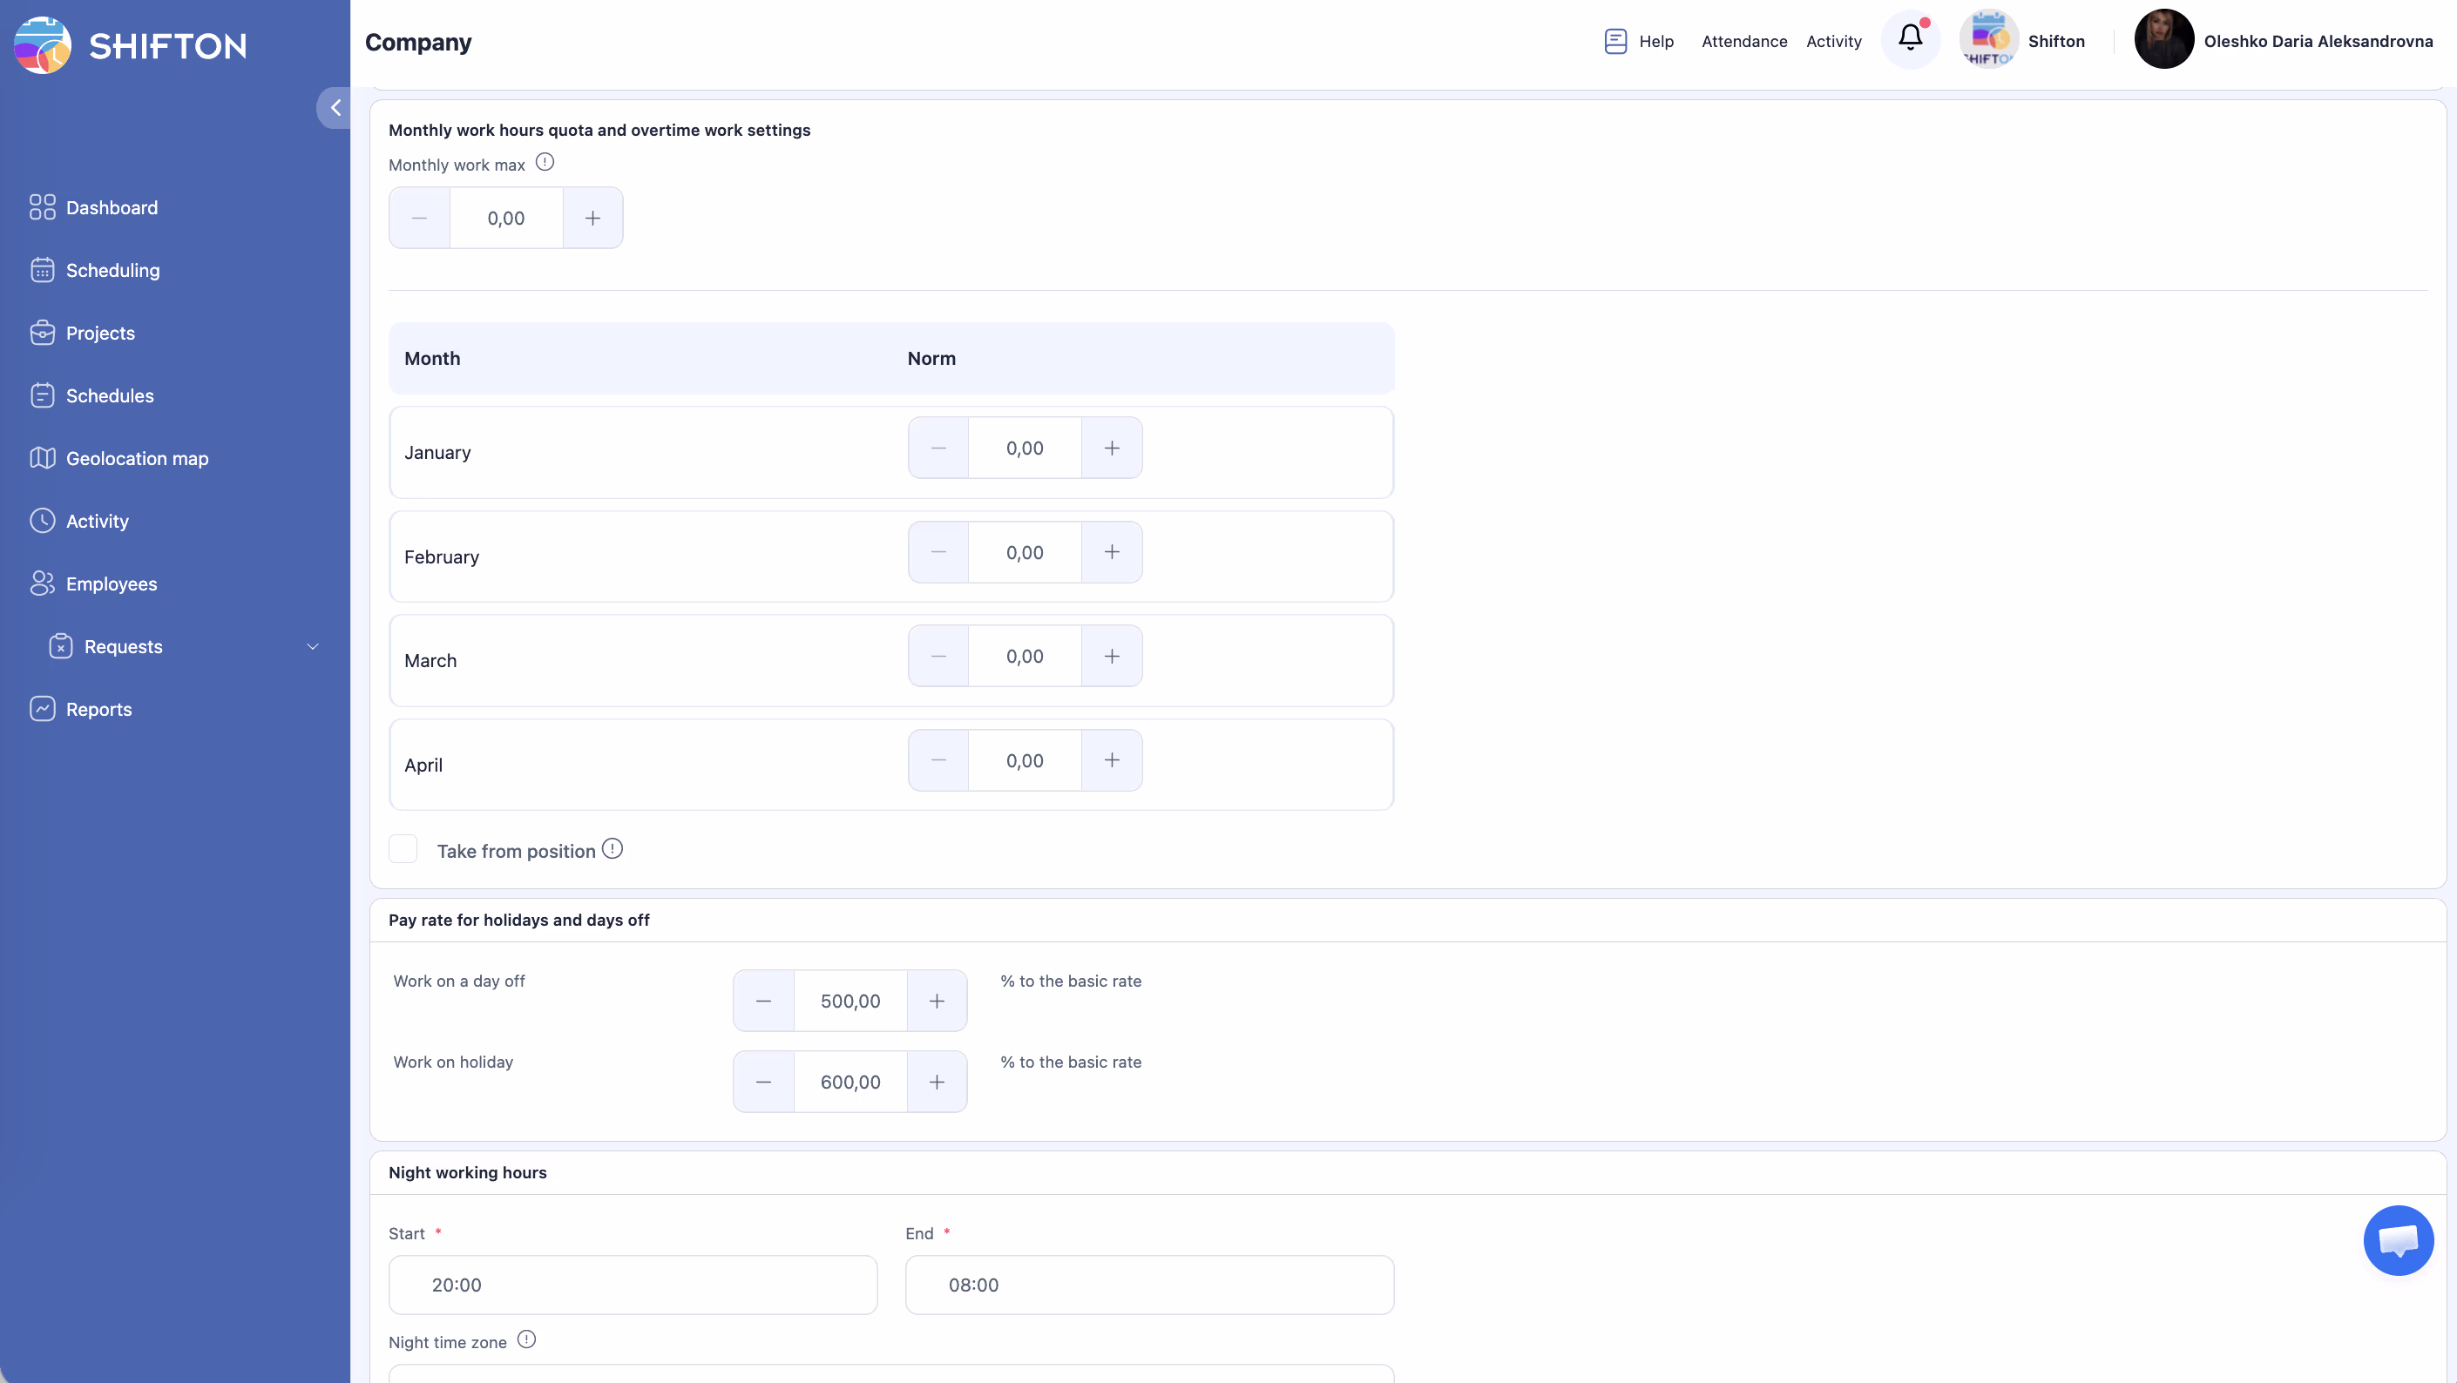Click the Night time zone info icon
This screenshot has width=2457, height=1383.
pyautogui.click(x=526, y=1340)
